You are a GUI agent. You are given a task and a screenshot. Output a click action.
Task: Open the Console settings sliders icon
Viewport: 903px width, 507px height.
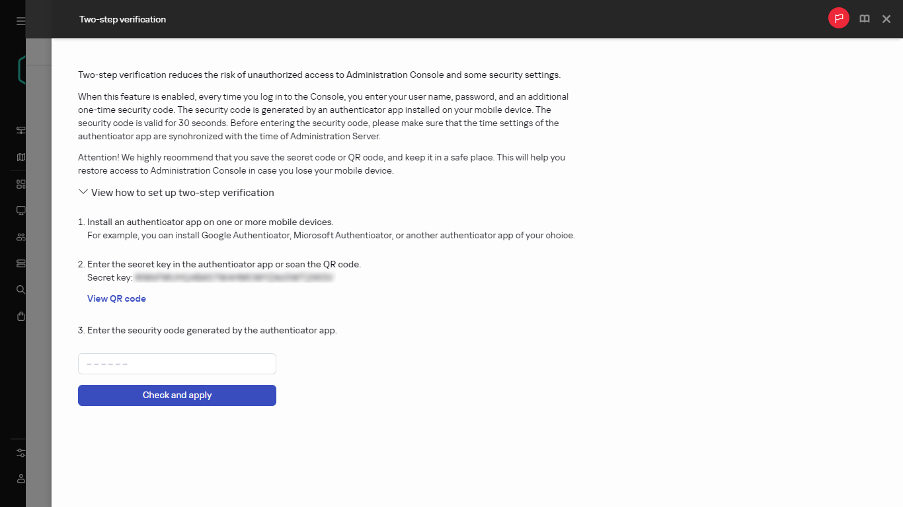tap(20, 453)
